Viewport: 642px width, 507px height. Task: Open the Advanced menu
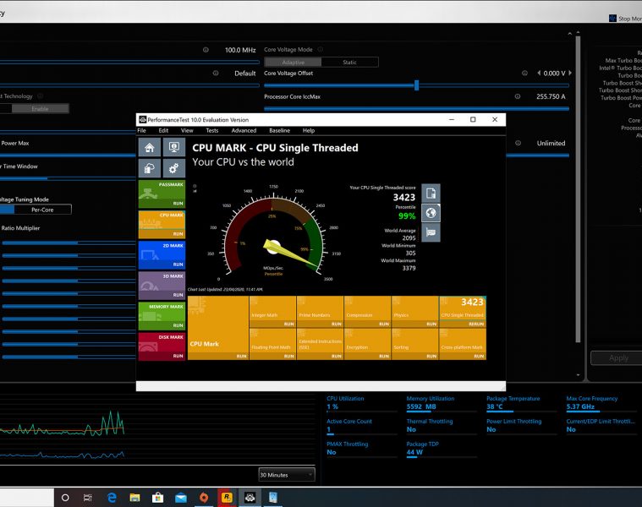tap(244, 130)
